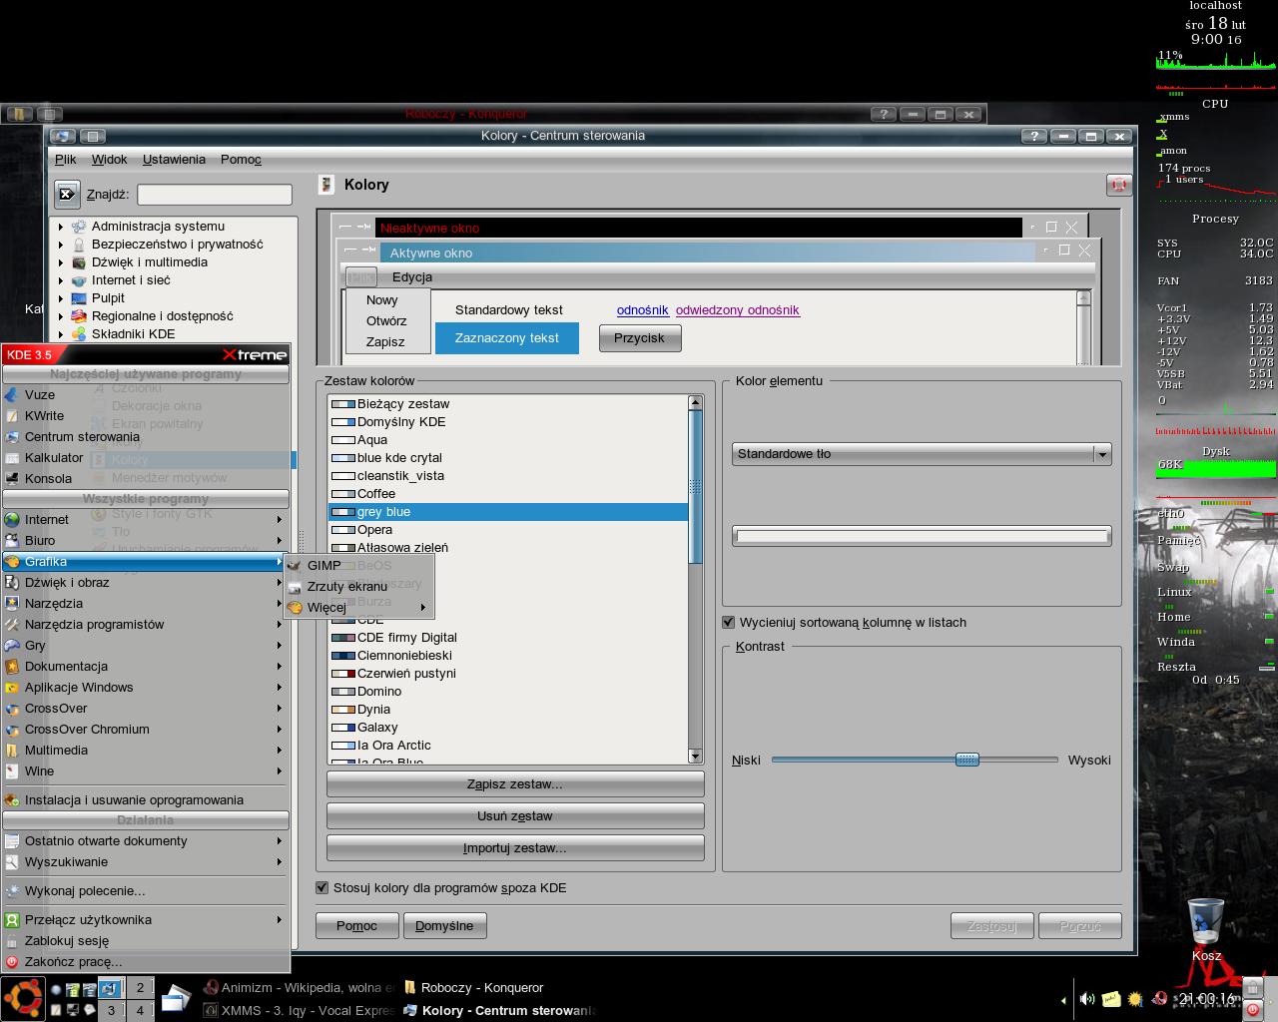Launch Konsola from the KDE menu
Screen dimensions: 1278x1022
click(48, 478)
